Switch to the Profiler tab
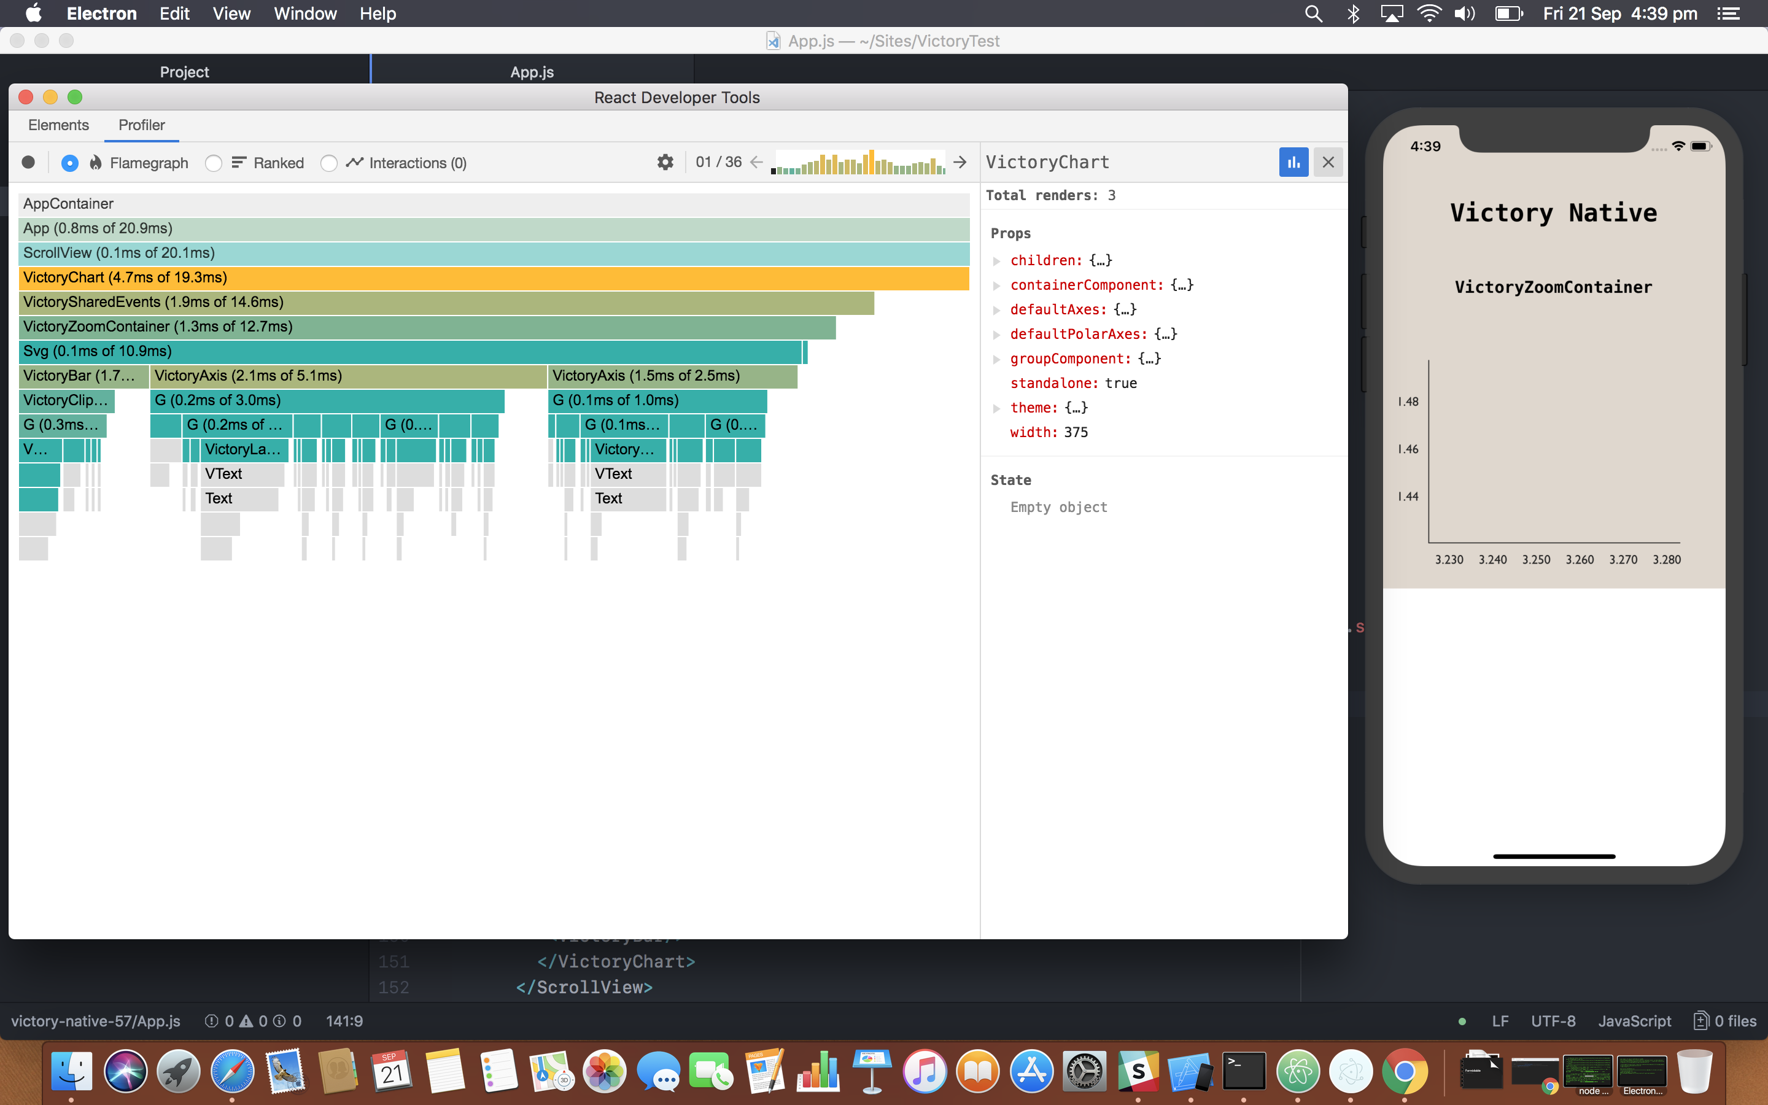This screenshot has height=1105, width=1768. (142, 125)
